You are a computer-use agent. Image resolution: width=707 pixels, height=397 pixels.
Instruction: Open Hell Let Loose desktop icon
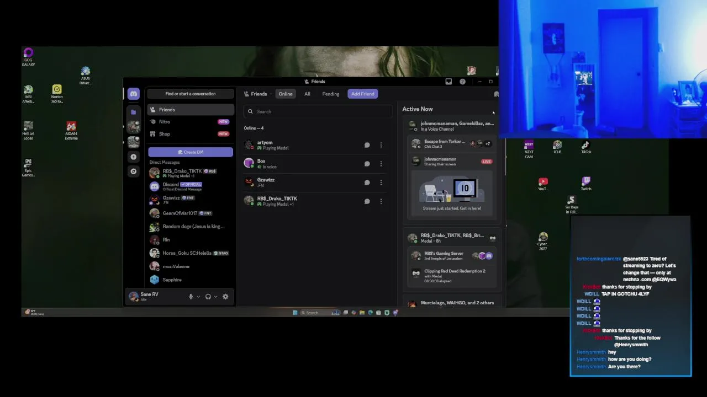click(28, 131)
